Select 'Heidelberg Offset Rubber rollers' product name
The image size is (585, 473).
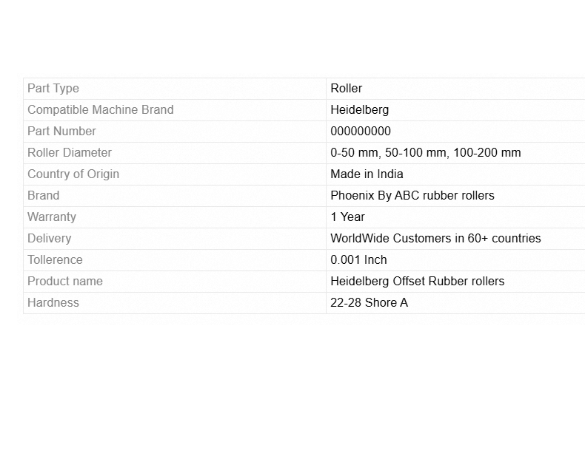[x=418, y=282]
